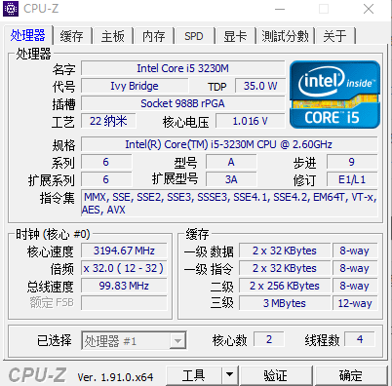392x386 pixels.
Task: Click the multiplier x 32.0 ( 12 - 32 )
Action: (x=124, y=268)
